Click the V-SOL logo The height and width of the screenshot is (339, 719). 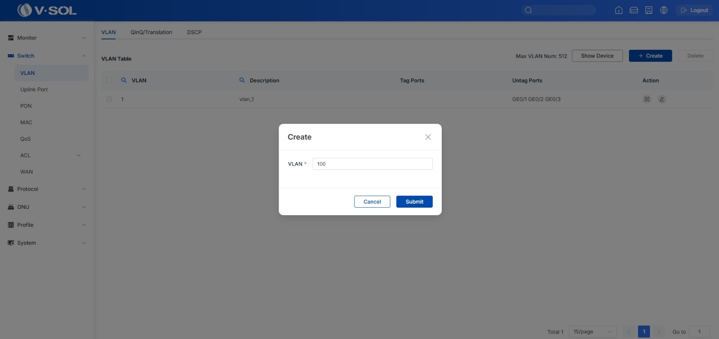pyautogui.click(x=47, y=10)
